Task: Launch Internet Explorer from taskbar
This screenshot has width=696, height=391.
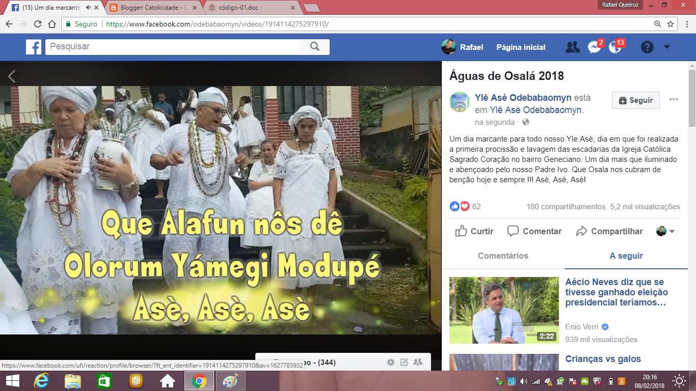Action: coord(41,381)
